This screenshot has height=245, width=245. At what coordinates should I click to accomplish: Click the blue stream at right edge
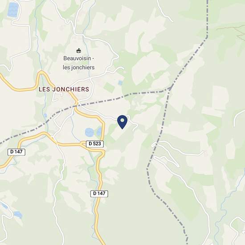[227, 208]
